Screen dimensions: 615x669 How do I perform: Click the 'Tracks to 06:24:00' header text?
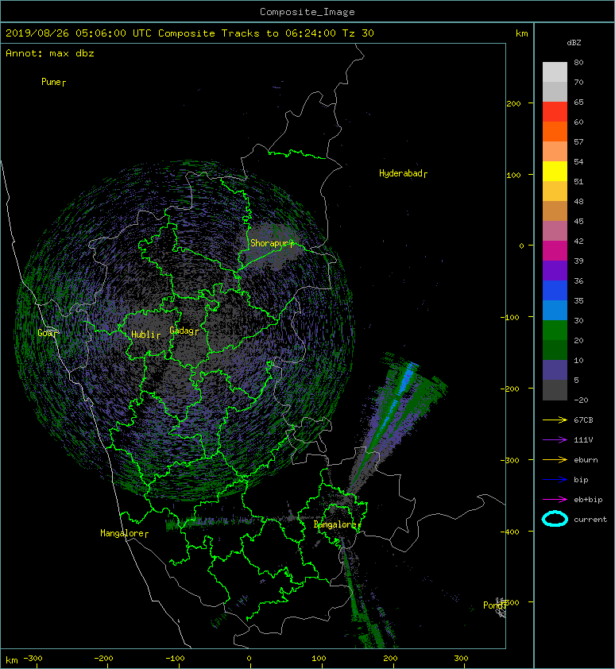279,33
